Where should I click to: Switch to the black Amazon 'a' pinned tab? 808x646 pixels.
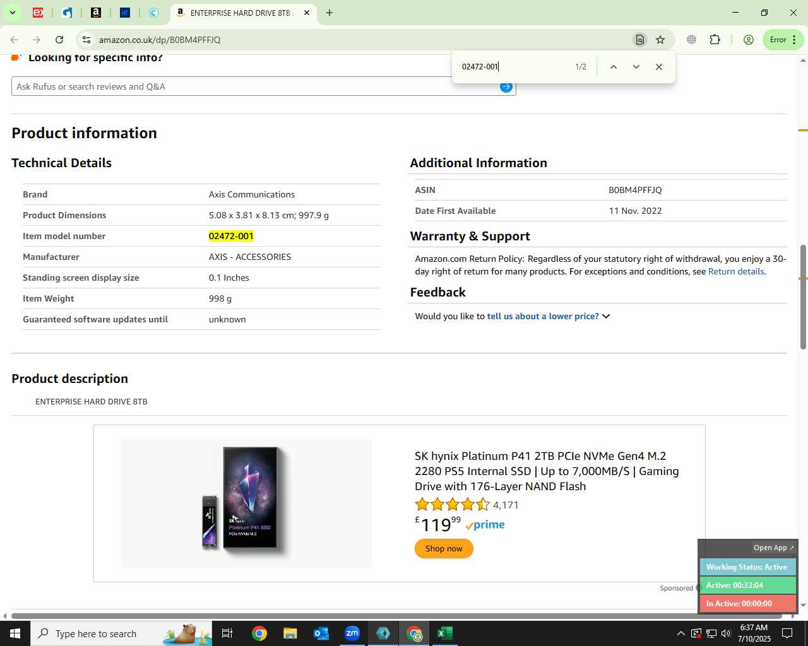pyautogui.click(x=96, y=13)
